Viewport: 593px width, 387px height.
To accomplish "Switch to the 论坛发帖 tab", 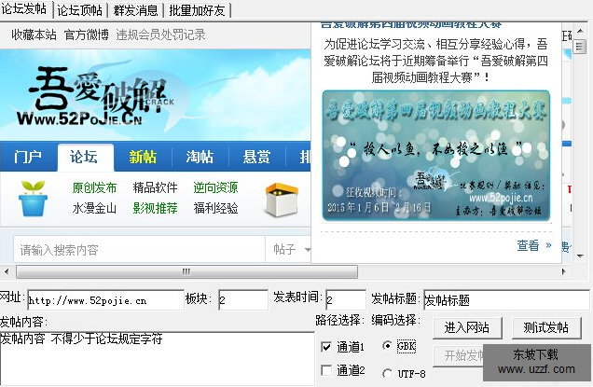I will pyautogui.click(x=25, y=8).
